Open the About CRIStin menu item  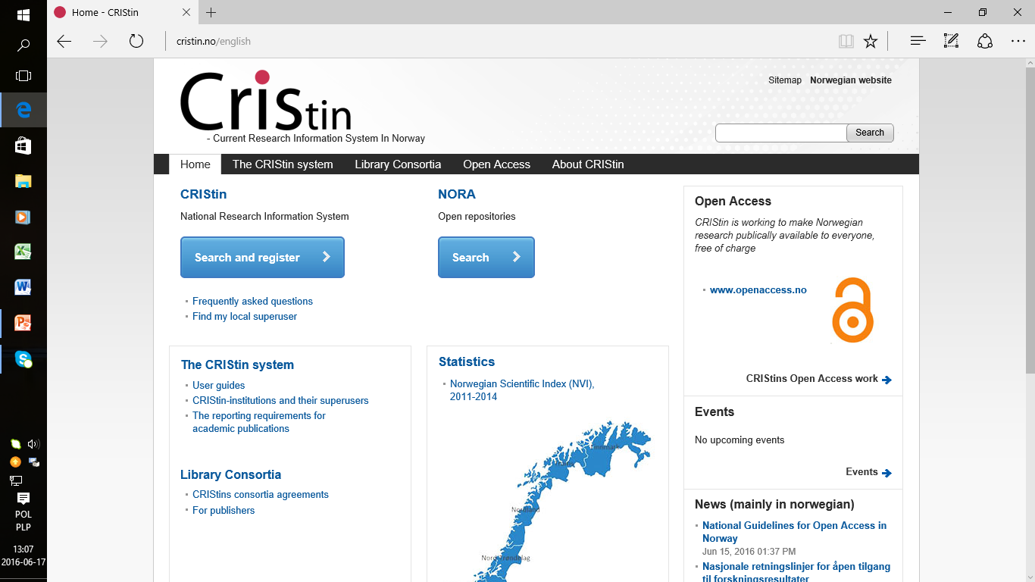point(588,164)
